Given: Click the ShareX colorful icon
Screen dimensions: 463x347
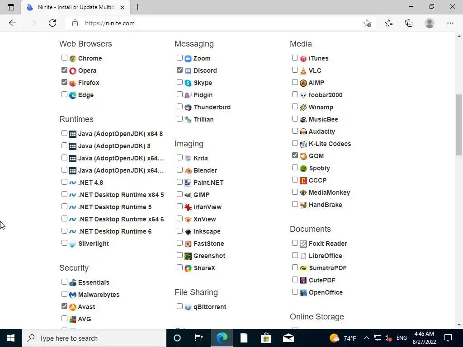Looking at the screenshot, I should 188,268.
